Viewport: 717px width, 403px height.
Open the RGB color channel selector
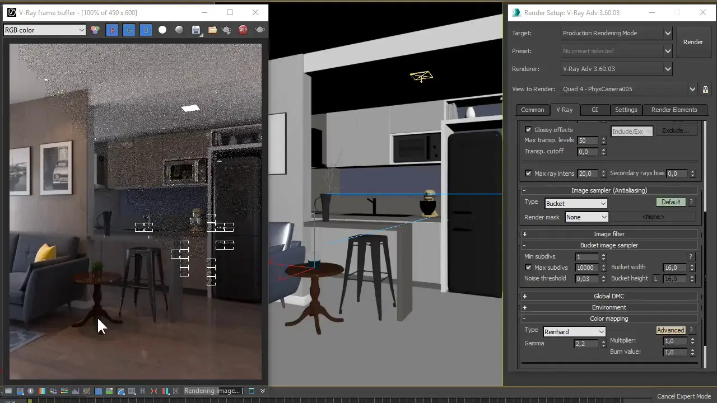(45, 30)
